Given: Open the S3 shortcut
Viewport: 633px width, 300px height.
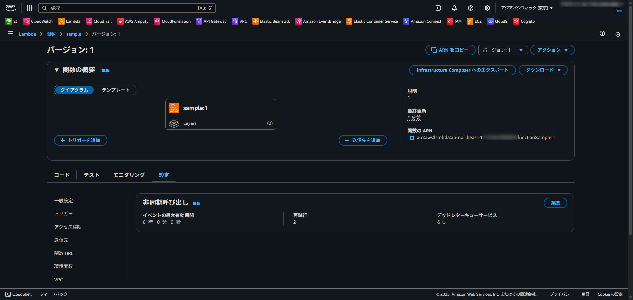Looking at the screenshot, I should click(x=12, y=21).
